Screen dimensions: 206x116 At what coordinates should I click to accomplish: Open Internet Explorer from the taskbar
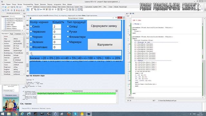22,114
